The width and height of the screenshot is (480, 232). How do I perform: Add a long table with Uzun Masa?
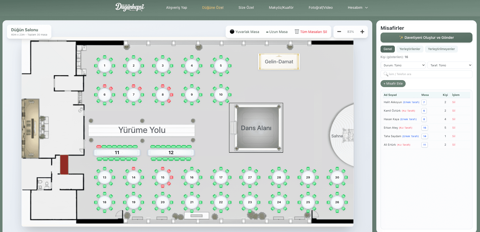277,32
